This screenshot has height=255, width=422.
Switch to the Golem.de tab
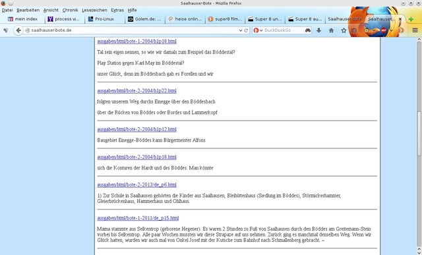point(144,19)
